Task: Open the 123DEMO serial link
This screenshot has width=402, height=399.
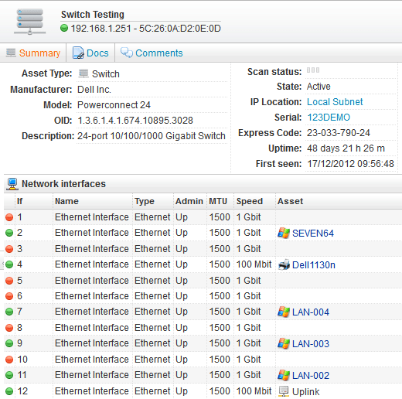Action: pyautogui.click(x=329, y=118)
